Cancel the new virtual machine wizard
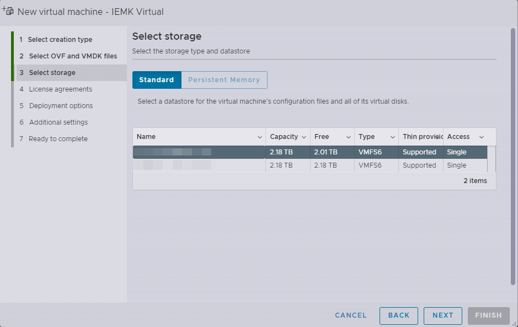518x327 pixels. [350, 315]
